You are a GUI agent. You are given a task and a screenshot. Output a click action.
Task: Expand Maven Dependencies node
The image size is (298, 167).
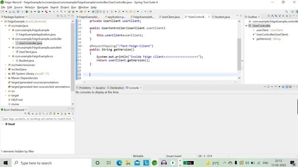(6, 78)
